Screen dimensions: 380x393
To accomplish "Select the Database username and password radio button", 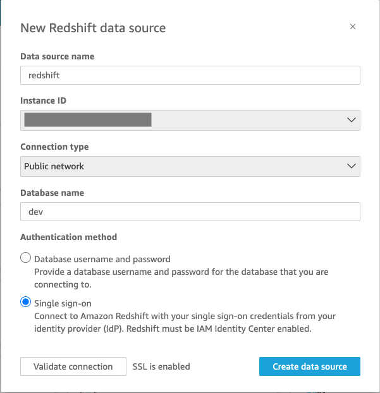I will (x=26, y=258).
